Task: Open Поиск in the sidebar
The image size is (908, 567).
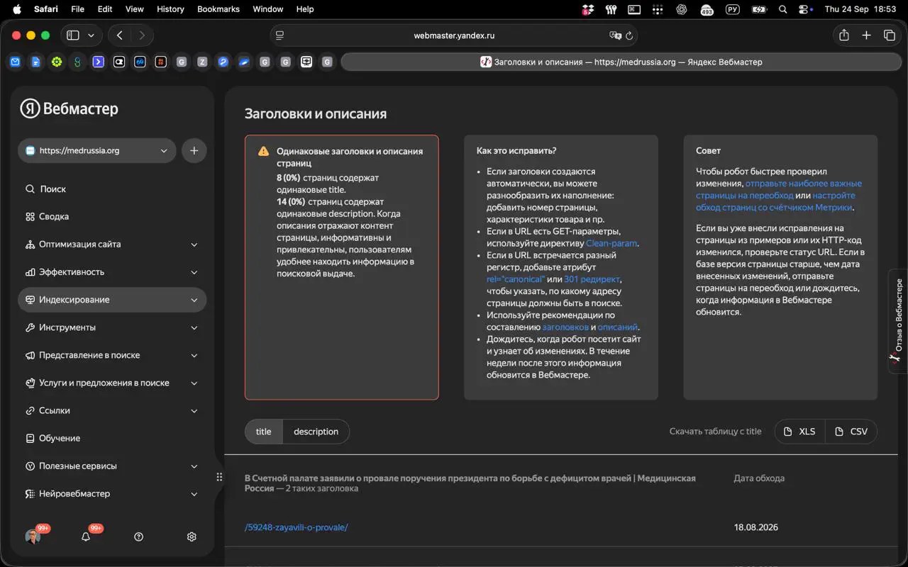Action: [x=112, y=189]
